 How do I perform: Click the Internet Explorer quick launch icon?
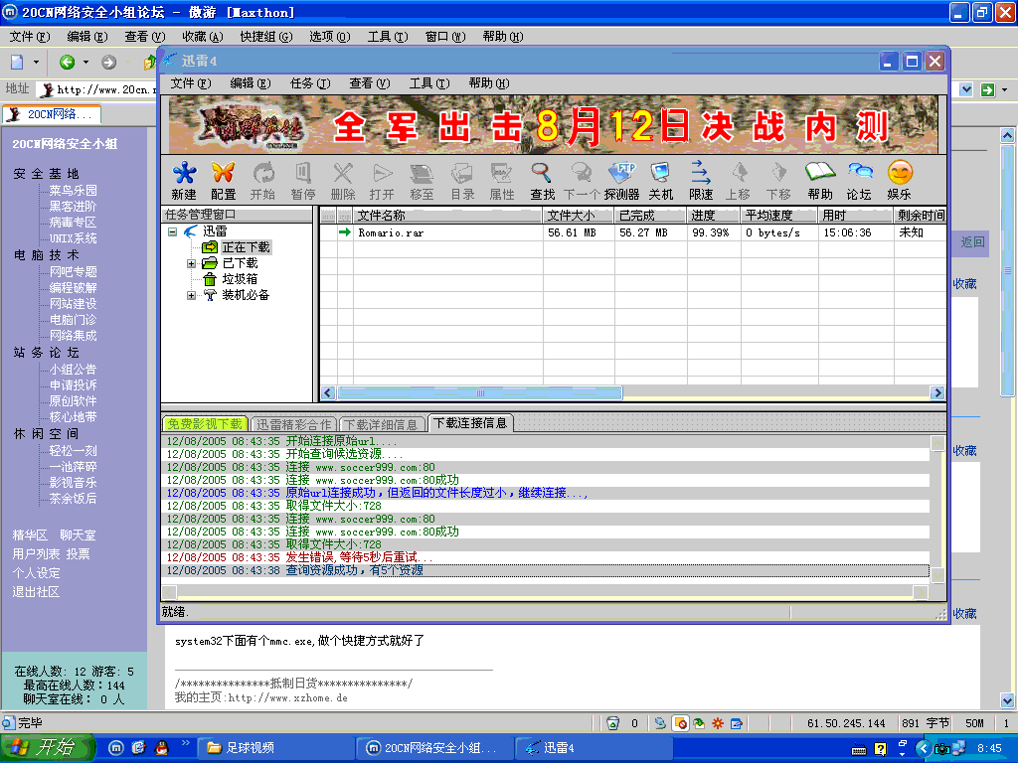tap(138, 747)
